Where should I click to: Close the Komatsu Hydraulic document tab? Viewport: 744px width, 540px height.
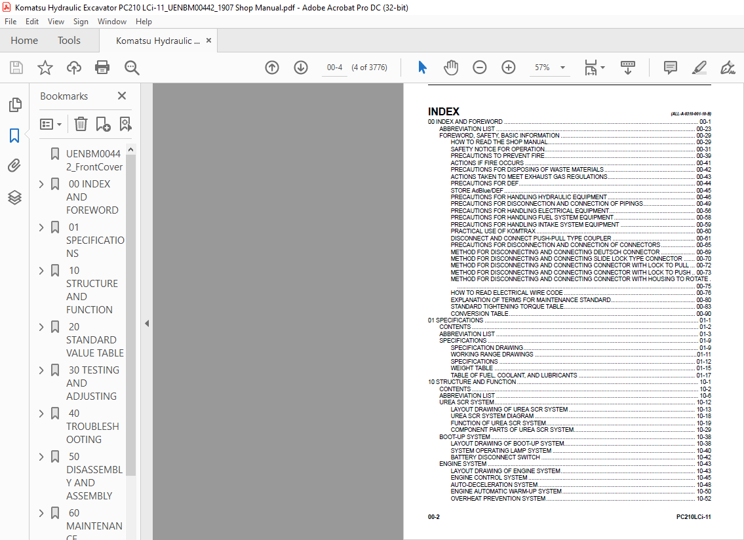coord(208,41)
